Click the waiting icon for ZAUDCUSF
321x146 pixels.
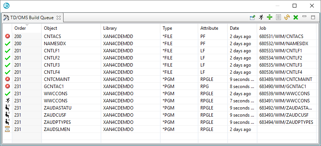pos(8,115)
